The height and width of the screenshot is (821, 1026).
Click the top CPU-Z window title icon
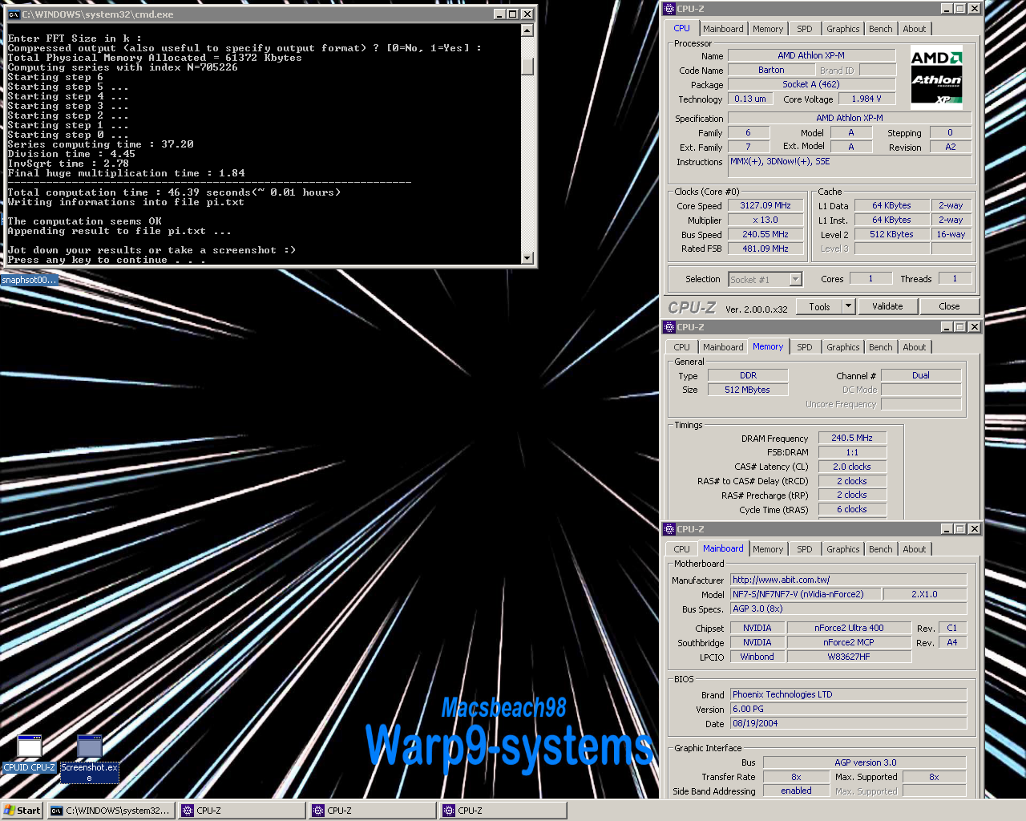tap(669, 9)
